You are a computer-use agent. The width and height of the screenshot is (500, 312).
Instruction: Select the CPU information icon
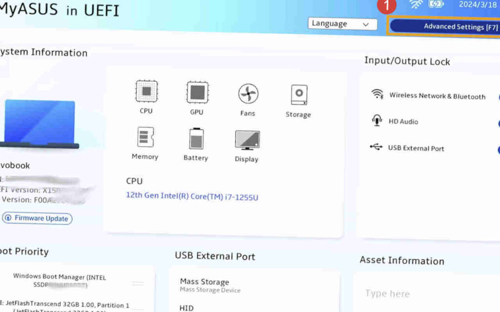146,92
